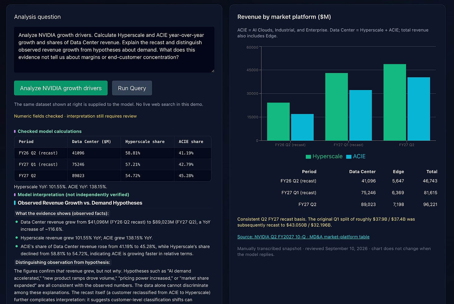Click the "Analysis question" heading
This screenshot has width=454, height=304.
click(37, 17)
